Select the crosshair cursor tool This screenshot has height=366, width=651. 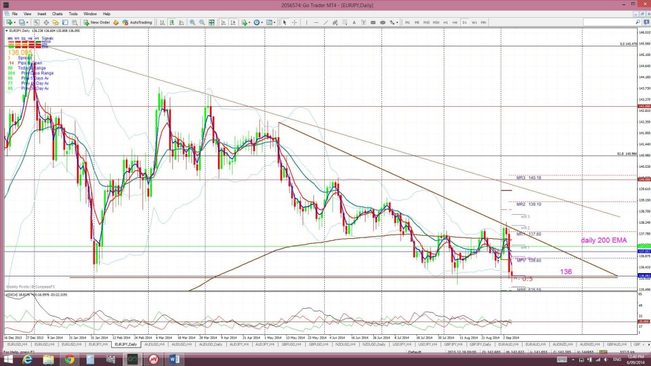(x=293, y=22)
